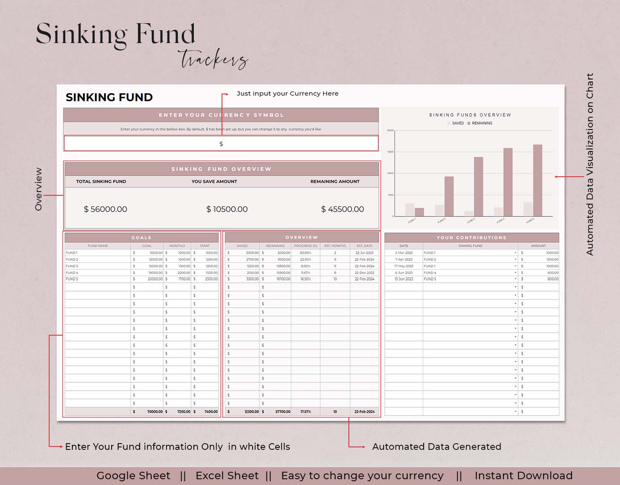The width and height of the screenshot is (620, 485).
Task: Click goal amount 15000.00 cell
Action: click(x=147, y=266)
